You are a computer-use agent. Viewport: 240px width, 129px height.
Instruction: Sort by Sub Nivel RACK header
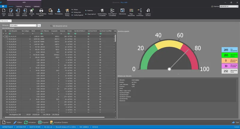click(93, 31)
